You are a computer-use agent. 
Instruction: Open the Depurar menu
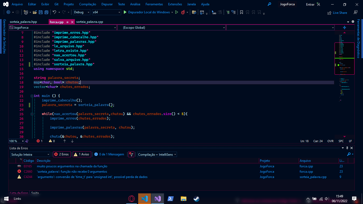tap(107, 4)
